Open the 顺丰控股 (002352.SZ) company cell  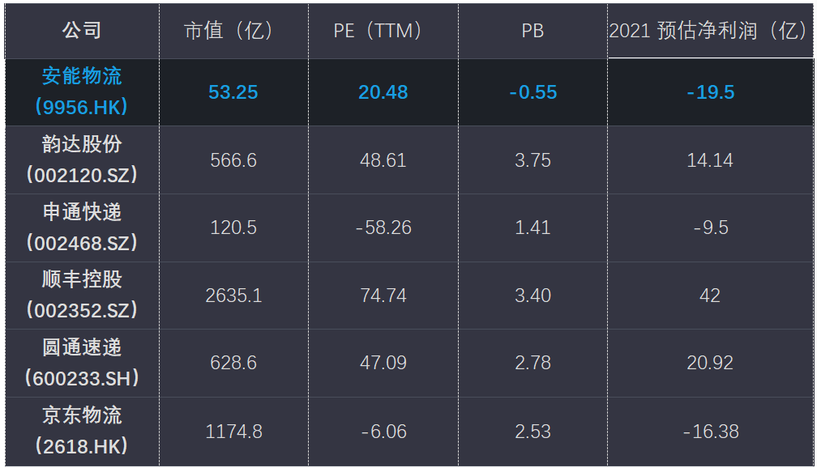click(x=82, y=295)
